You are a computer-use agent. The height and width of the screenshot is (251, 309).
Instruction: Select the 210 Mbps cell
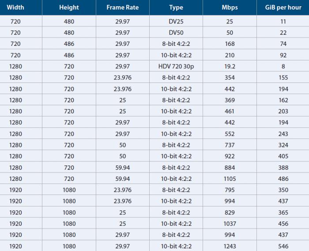230,55
